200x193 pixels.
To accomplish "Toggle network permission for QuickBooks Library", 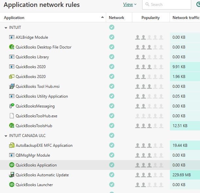I will pyautogui.click(x=112, y=57).
